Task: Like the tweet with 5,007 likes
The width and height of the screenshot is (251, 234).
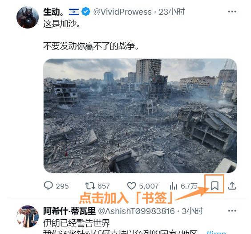Action: (x=131, y=186)
